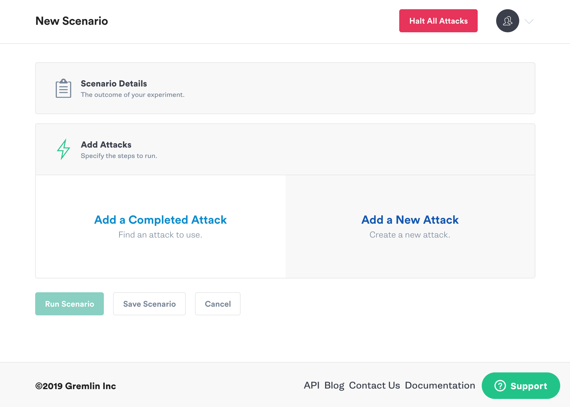This screenshot has width=570, height=407.
Task: Select the Add Attacks heading
Action: click(106, 145)
